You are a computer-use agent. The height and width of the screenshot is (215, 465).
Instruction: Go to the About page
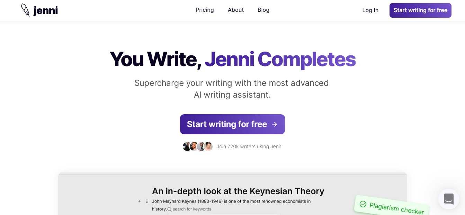coord(236,10)
